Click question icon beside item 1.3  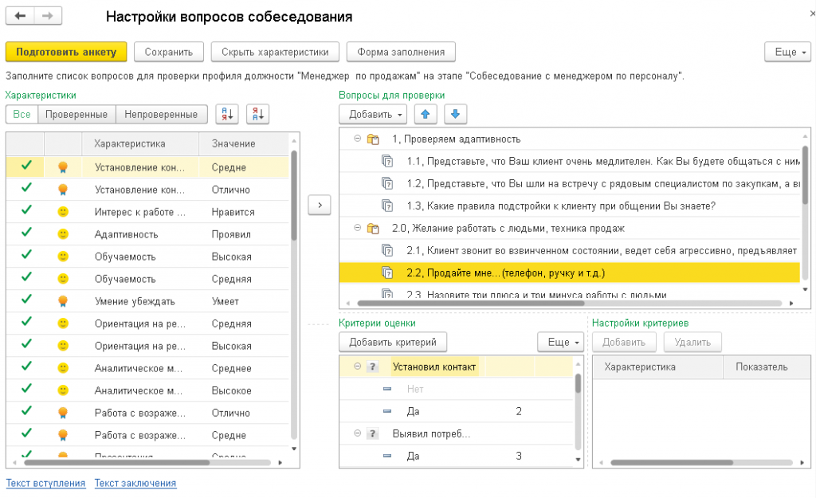(387, 206)
